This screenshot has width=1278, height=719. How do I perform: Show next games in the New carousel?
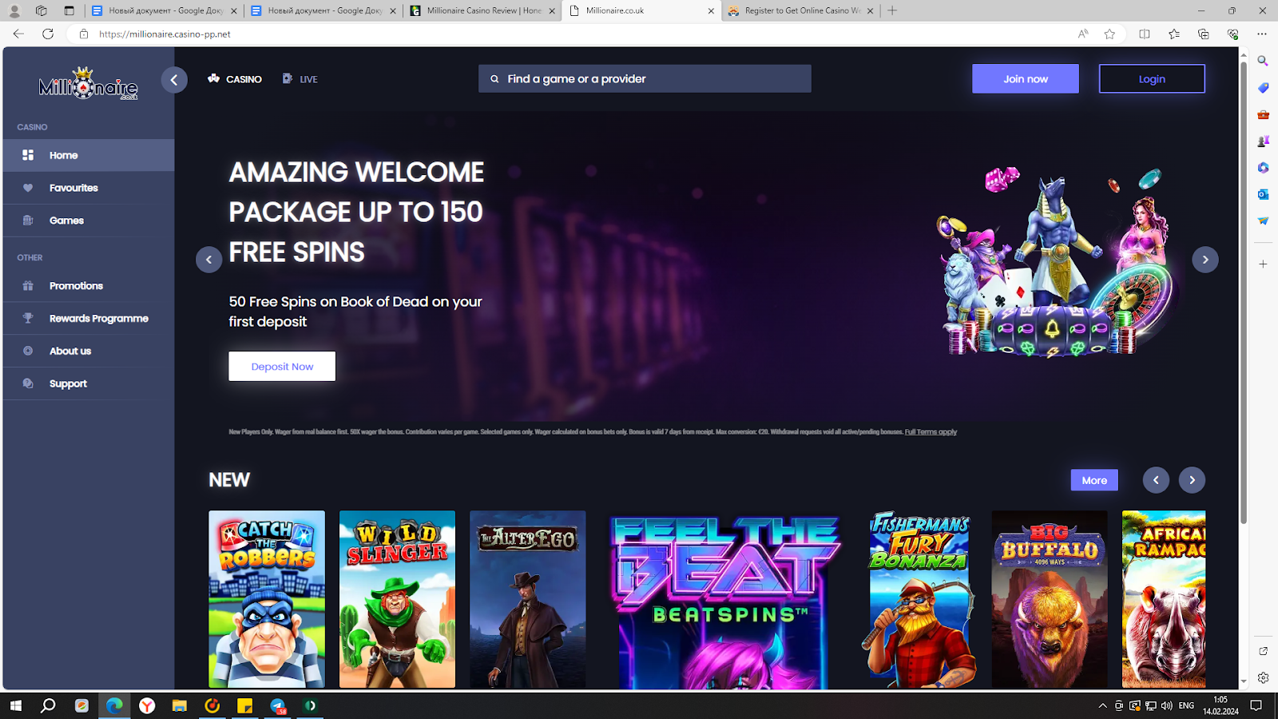[1192, 480]
